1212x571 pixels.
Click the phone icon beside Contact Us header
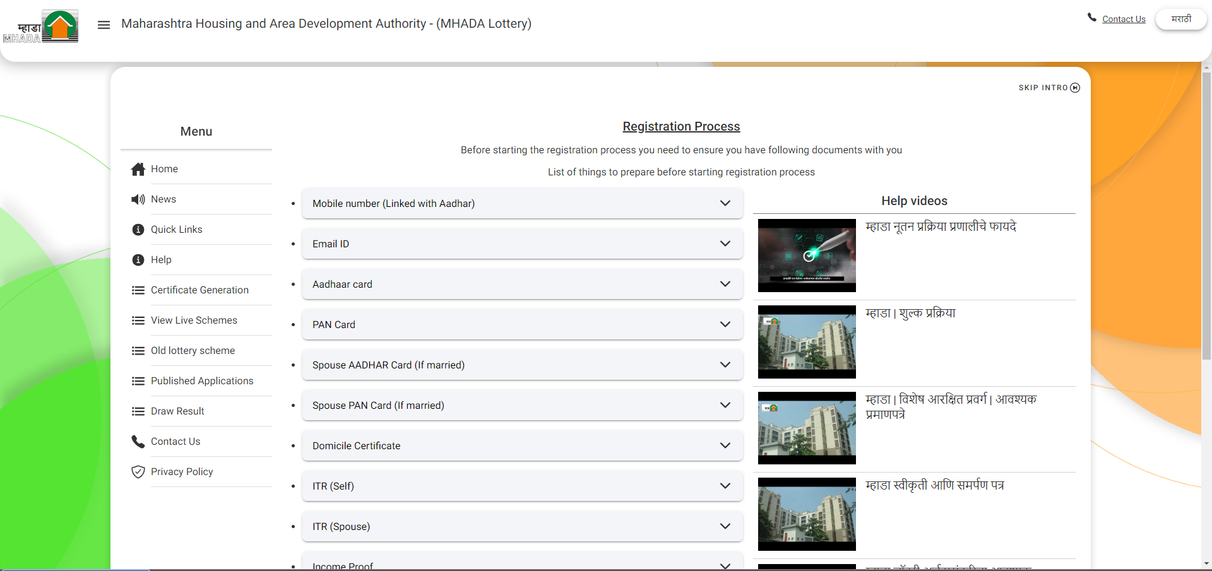tap(1092, 18)
